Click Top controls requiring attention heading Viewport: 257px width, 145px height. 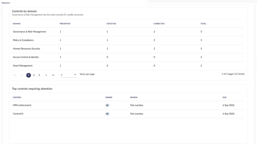point(32,89)
